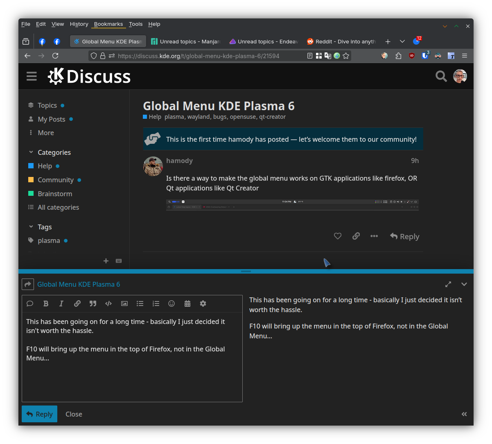This screenshot has width=492, height=444.
Task: Copy post link via chain icon
Action: 356,236
